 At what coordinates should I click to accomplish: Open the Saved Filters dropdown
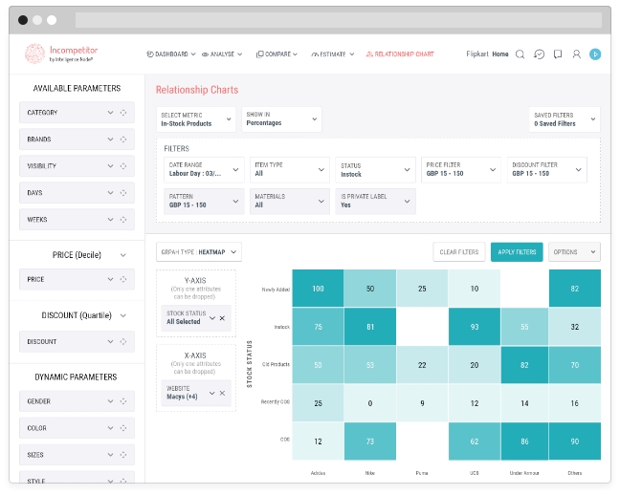tap(565, 119)
